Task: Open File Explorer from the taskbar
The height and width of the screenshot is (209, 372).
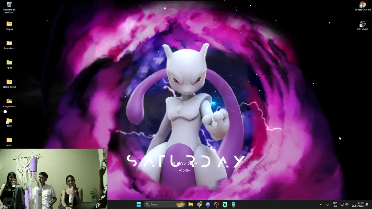Action: click(x=191, y=204)
